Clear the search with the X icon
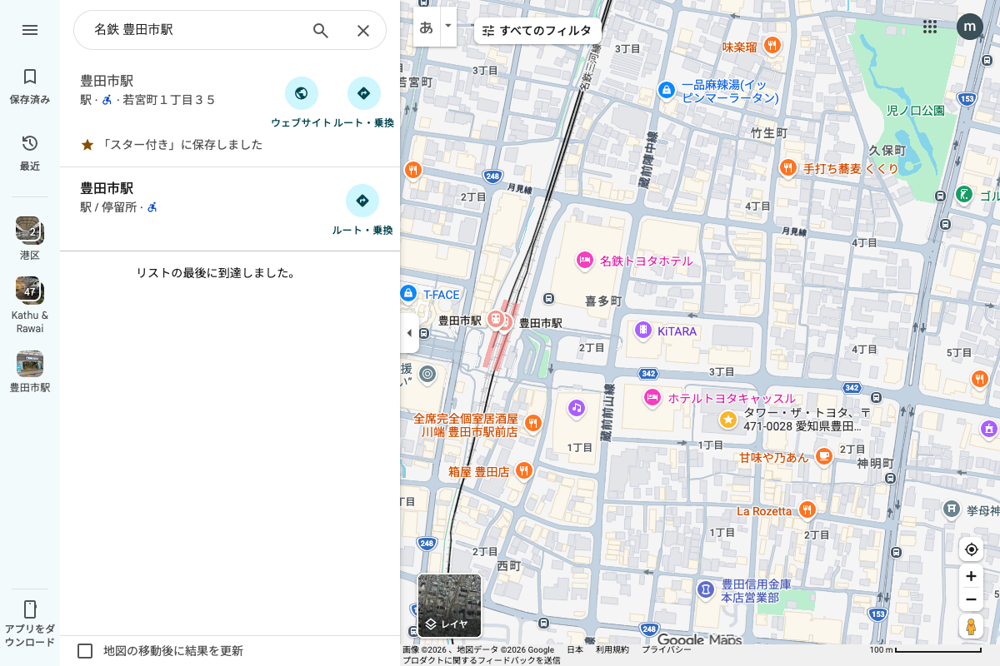1000x666 pixels. (363, 31)
